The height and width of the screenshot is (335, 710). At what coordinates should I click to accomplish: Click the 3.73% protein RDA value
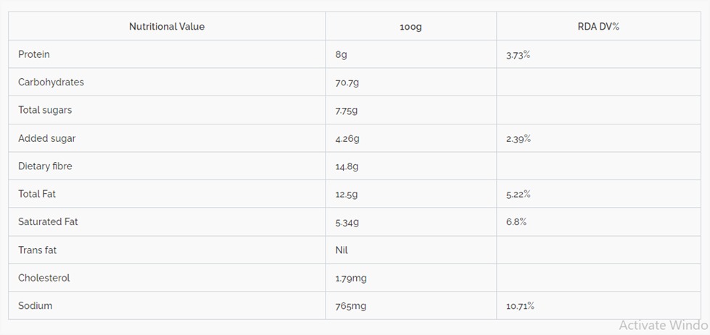pyautogui.click(x=518, y=54)
